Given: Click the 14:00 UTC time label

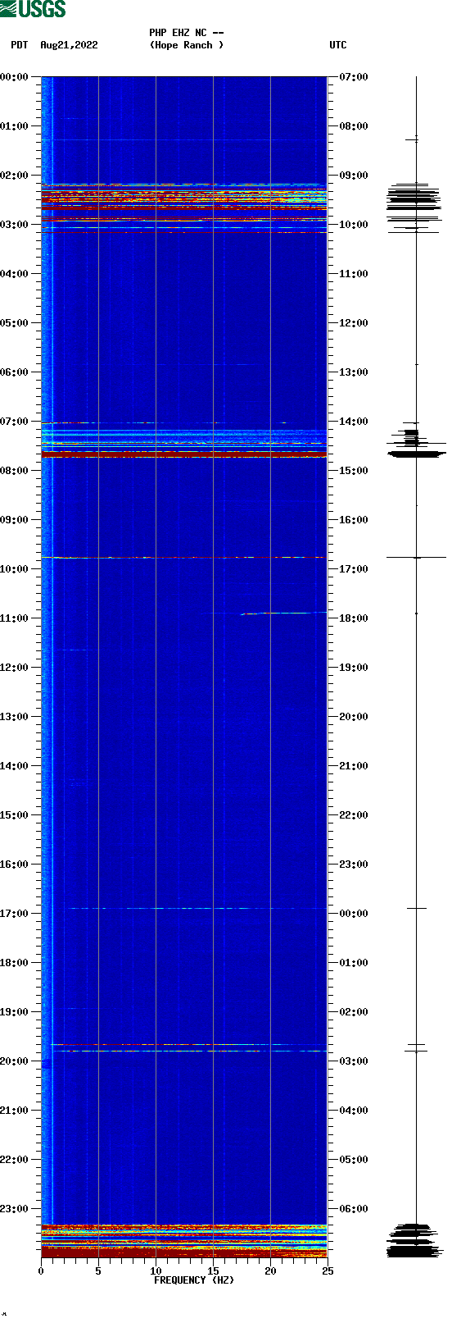Looking at the screenshot, I should tap(354, 421).
